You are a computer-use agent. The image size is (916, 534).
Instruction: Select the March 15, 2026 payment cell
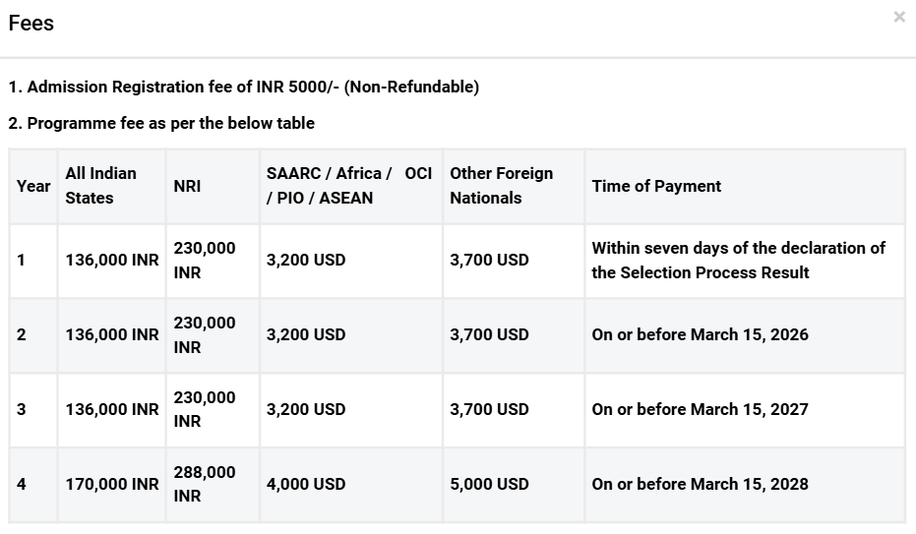(x=700, y=334)
